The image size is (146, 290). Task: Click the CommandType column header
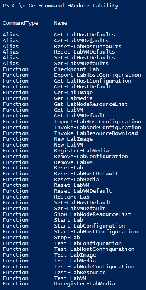click(x=20, y=23)
